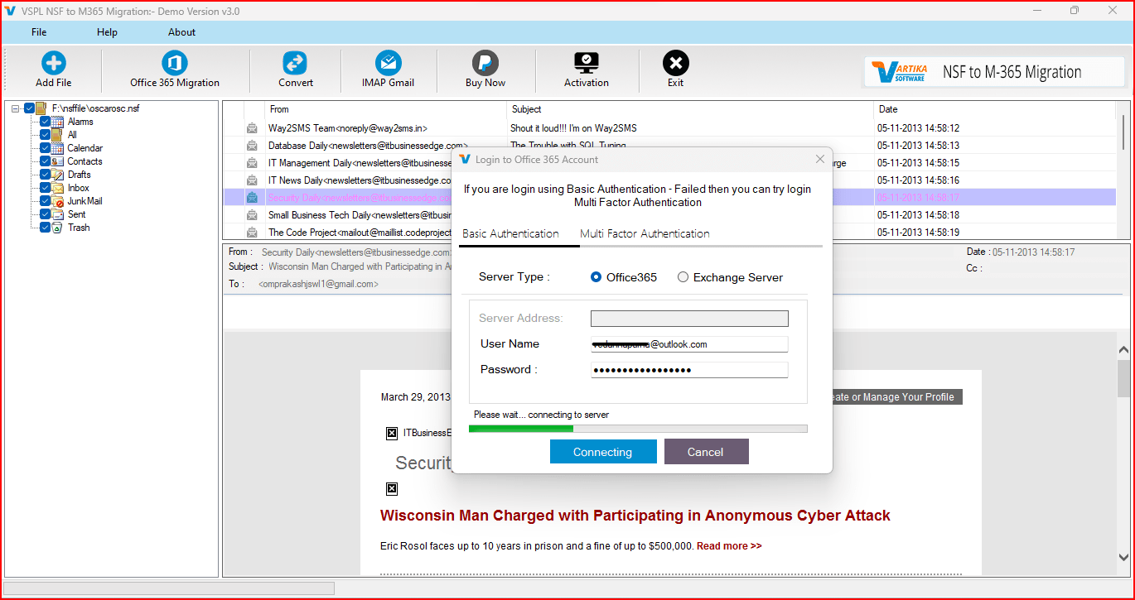
Task: Uncheck the Calendar folder checkbox
Action: [x=46, y=148]
